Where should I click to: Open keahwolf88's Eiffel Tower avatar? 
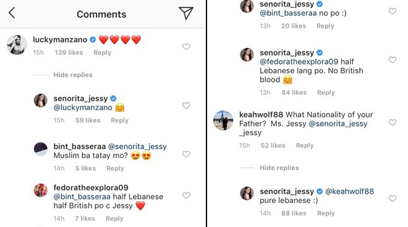[223, 120]
